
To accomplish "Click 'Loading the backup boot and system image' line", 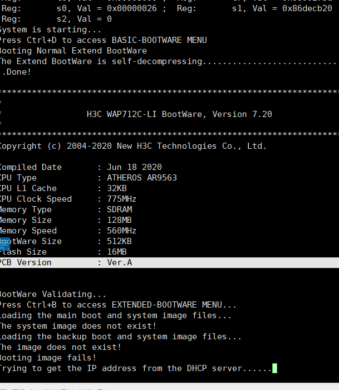I will click(121, 337).
